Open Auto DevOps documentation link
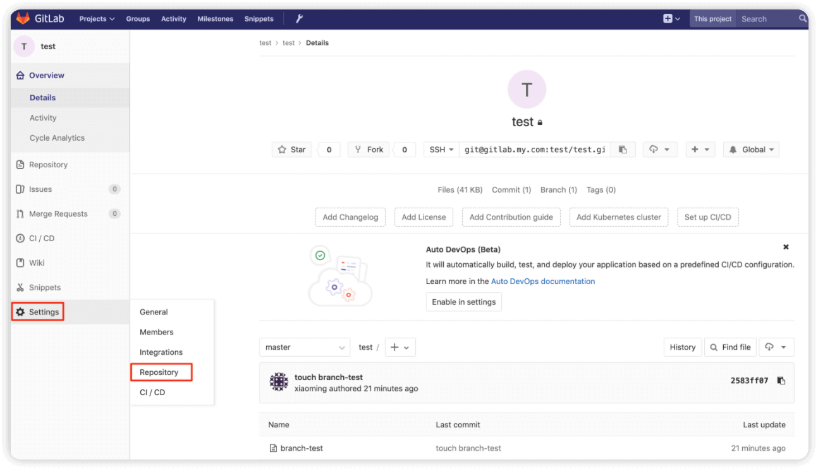 coord(543,282)
